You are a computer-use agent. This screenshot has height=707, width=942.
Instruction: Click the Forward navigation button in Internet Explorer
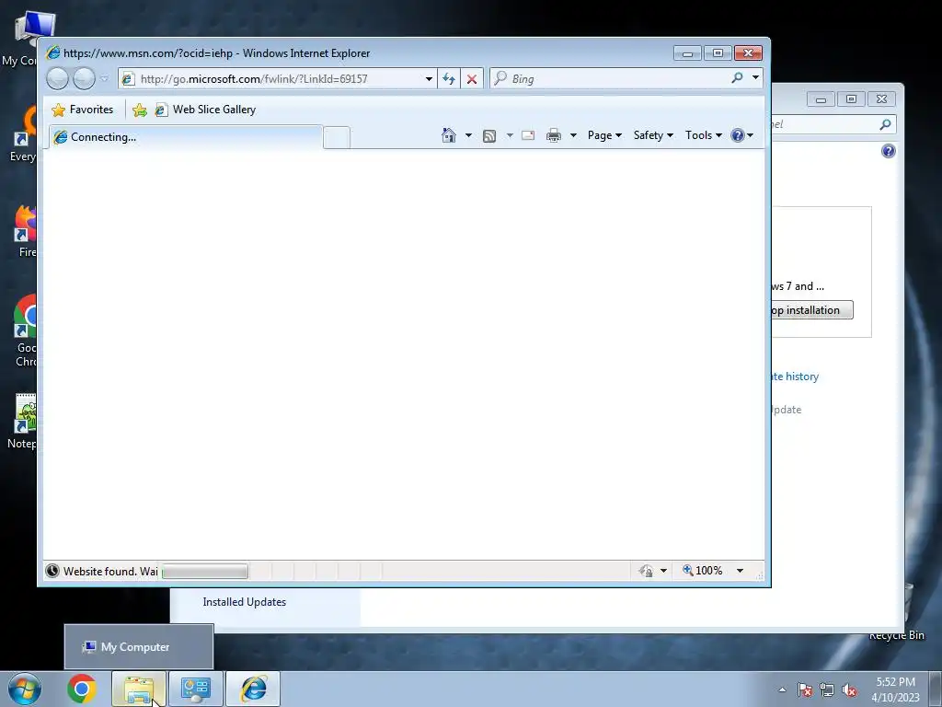[84, 79]
